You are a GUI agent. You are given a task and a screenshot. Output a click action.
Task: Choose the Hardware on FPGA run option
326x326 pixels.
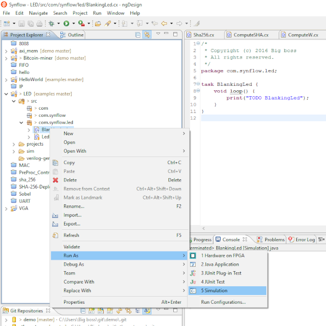tap(221, 255)
